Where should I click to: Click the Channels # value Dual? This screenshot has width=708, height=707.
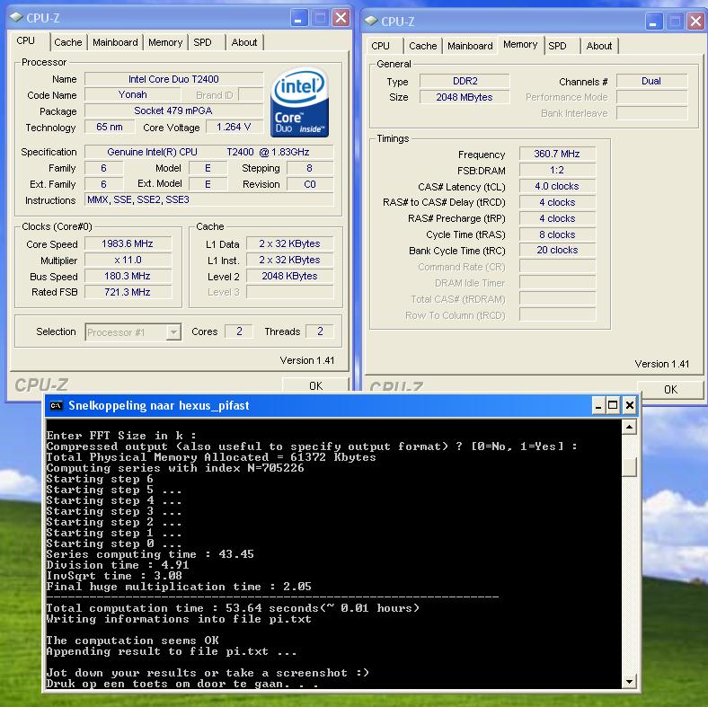point(651,81)
